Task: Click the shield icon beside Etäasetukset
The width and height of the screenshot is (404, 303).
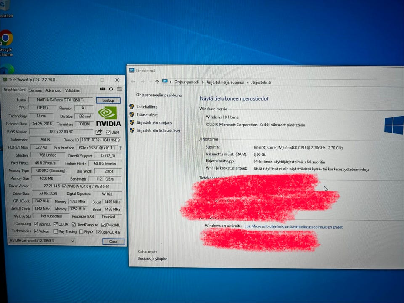Action: (132, 114)
